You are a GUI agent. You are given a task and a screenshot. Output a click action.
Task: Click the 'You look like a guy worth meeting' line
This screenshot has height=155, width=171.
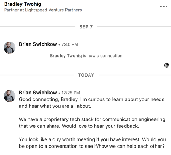93,139
